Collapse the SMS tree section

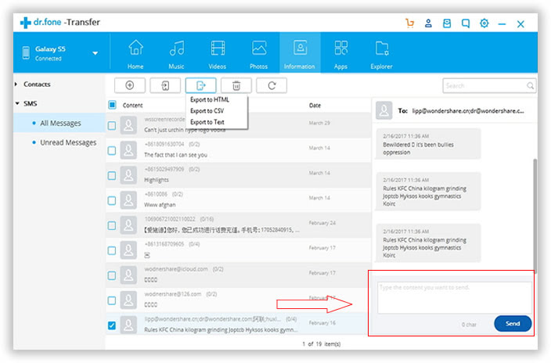click(17, 103)
